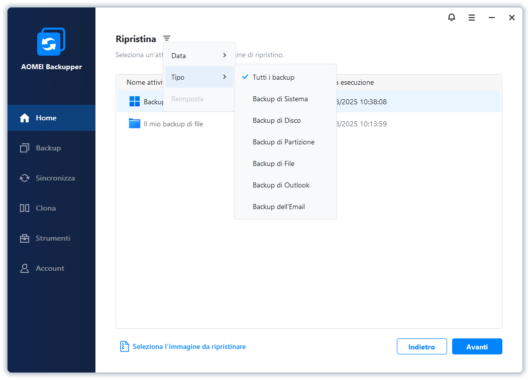530x380 pixels.
Task: Expand the Tipo filter submenu arrow
Action: pos(225,77)
